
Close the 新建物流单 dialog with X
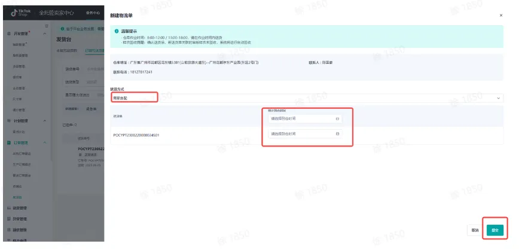(x=501, y=15)
